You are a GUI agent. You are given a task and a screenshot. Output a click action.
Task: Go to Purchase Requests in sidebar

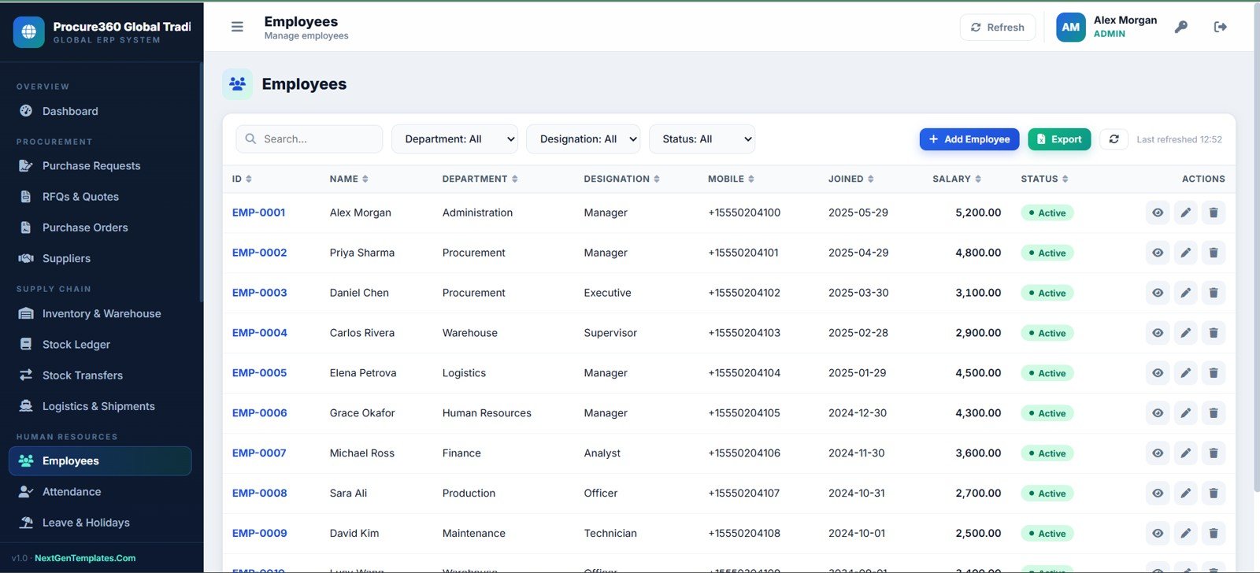pyautogui.click(x=100, y=166)
